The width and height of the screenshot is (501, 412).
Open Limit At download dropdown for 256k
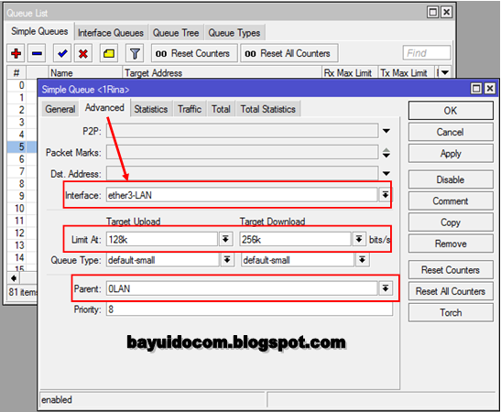359,239
